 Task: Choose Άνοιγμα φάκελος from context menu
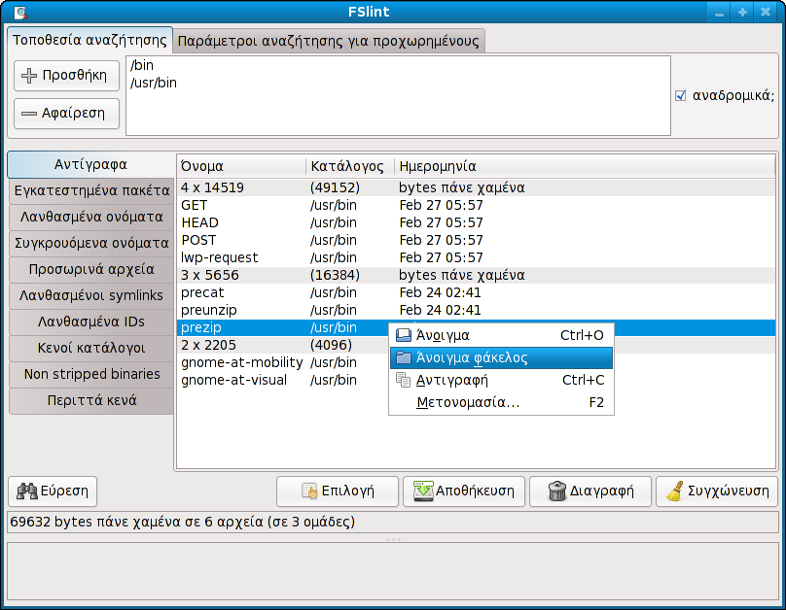(501, 357)
